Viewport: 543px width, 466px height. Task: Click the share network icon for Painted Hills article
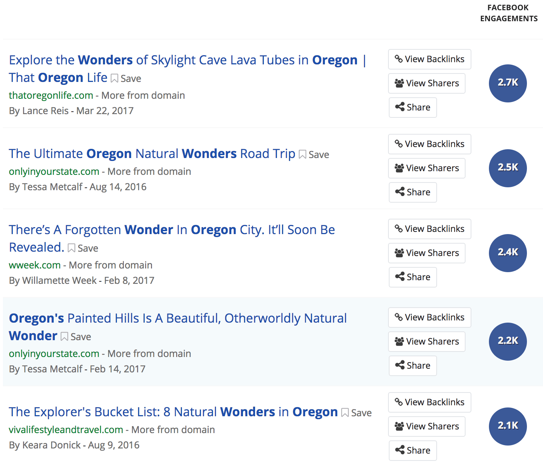click(x=400, y=365)
